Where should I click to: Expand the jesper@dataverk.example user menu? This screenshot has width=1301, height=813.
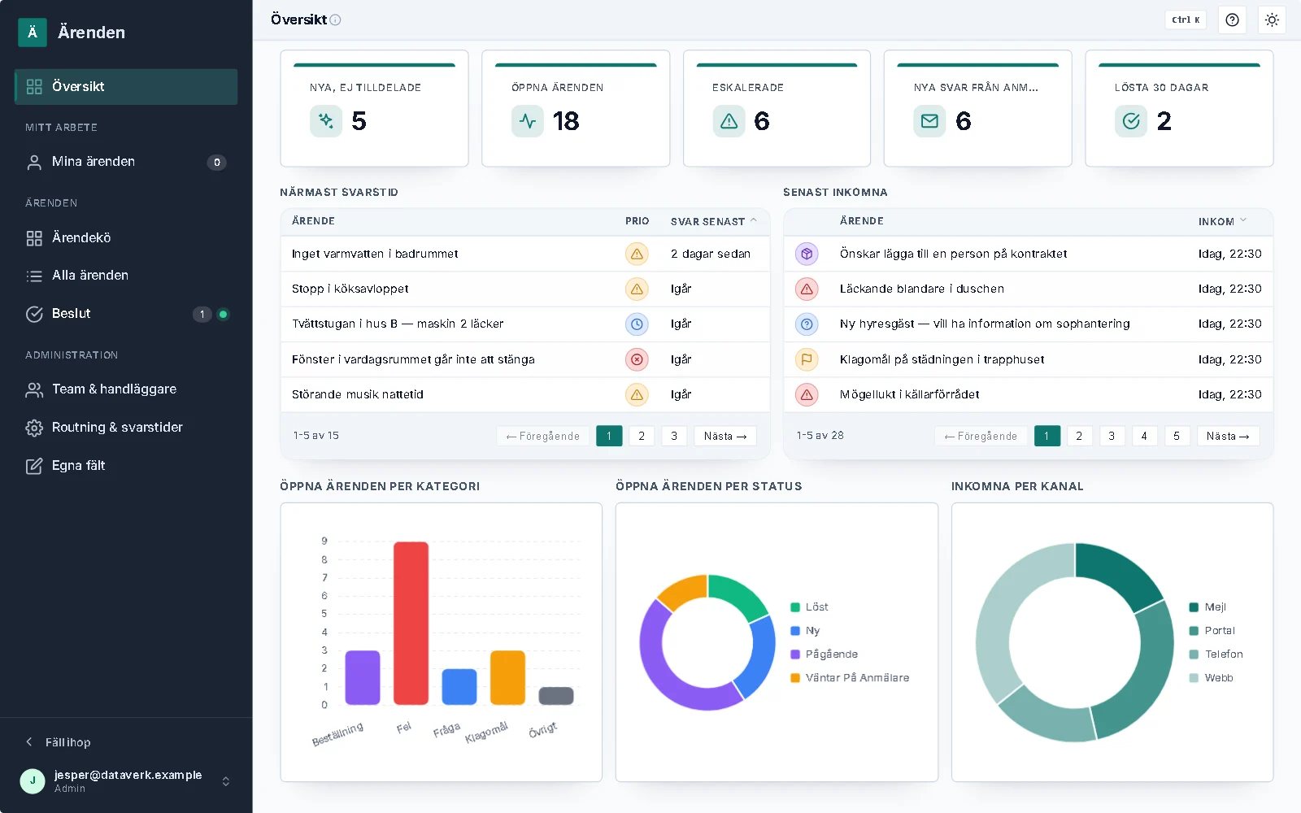(126, 781)
